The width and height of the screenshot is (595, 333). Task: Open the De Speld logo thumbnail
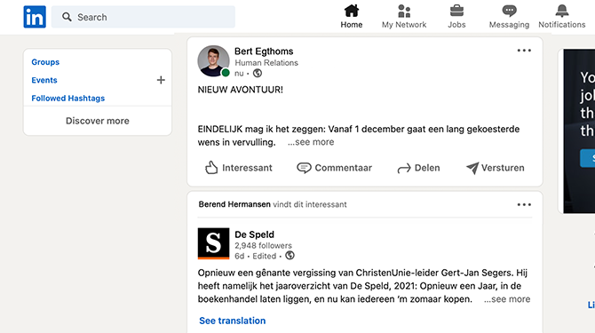[213, 243]
